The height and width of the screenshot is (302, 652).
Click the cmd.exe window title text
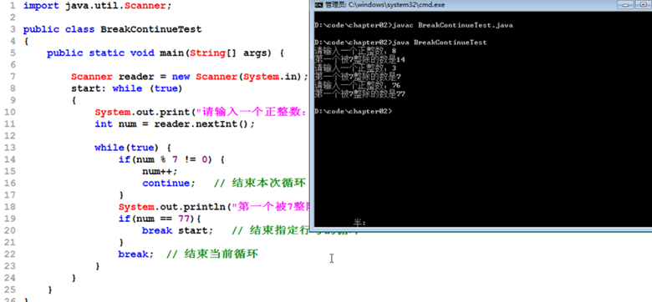tap(385, 5)
